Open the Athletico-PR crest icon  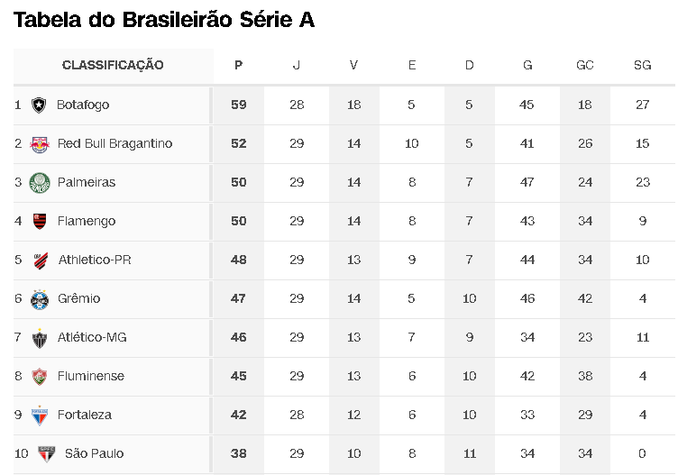[x=41, y=260]
